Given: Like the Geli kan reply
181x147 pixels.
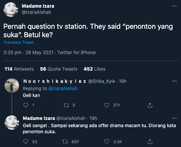Looking at the screenshot, I should [106, 105].
